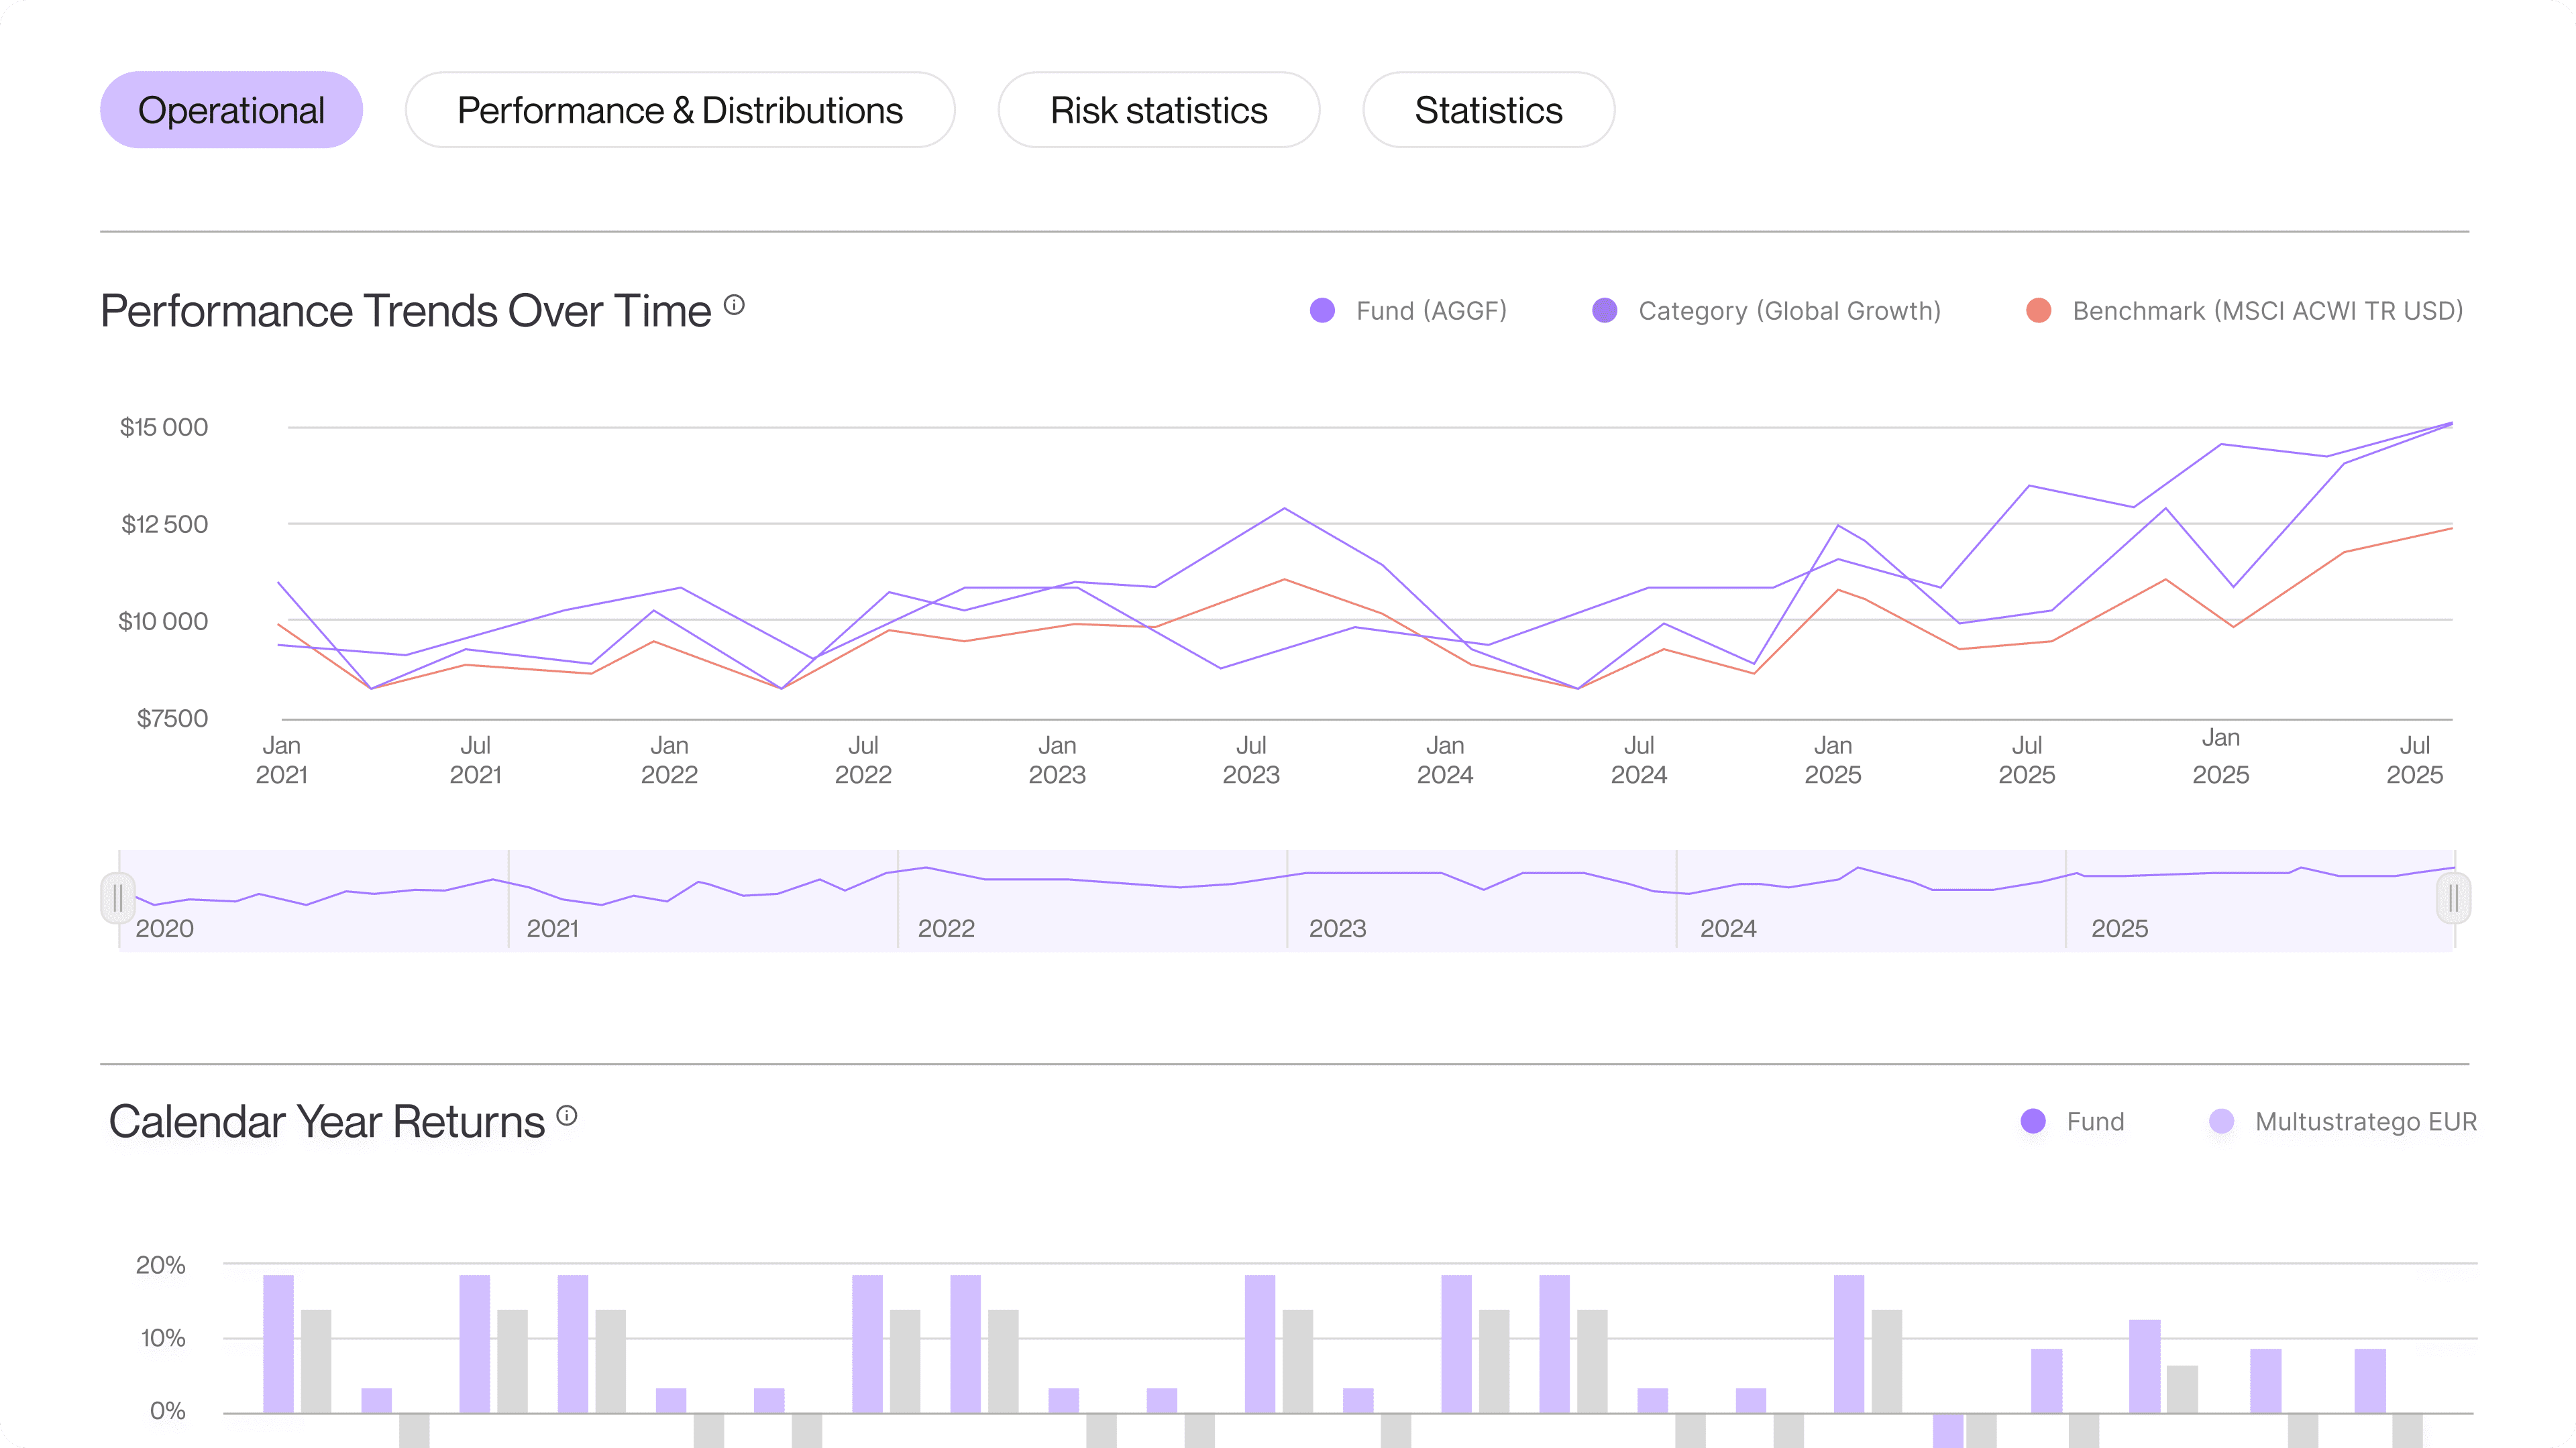The height and width of the screenshot is (1448, 2576).
Task: Select the Operational tab
Action: [x=231, y=110]
